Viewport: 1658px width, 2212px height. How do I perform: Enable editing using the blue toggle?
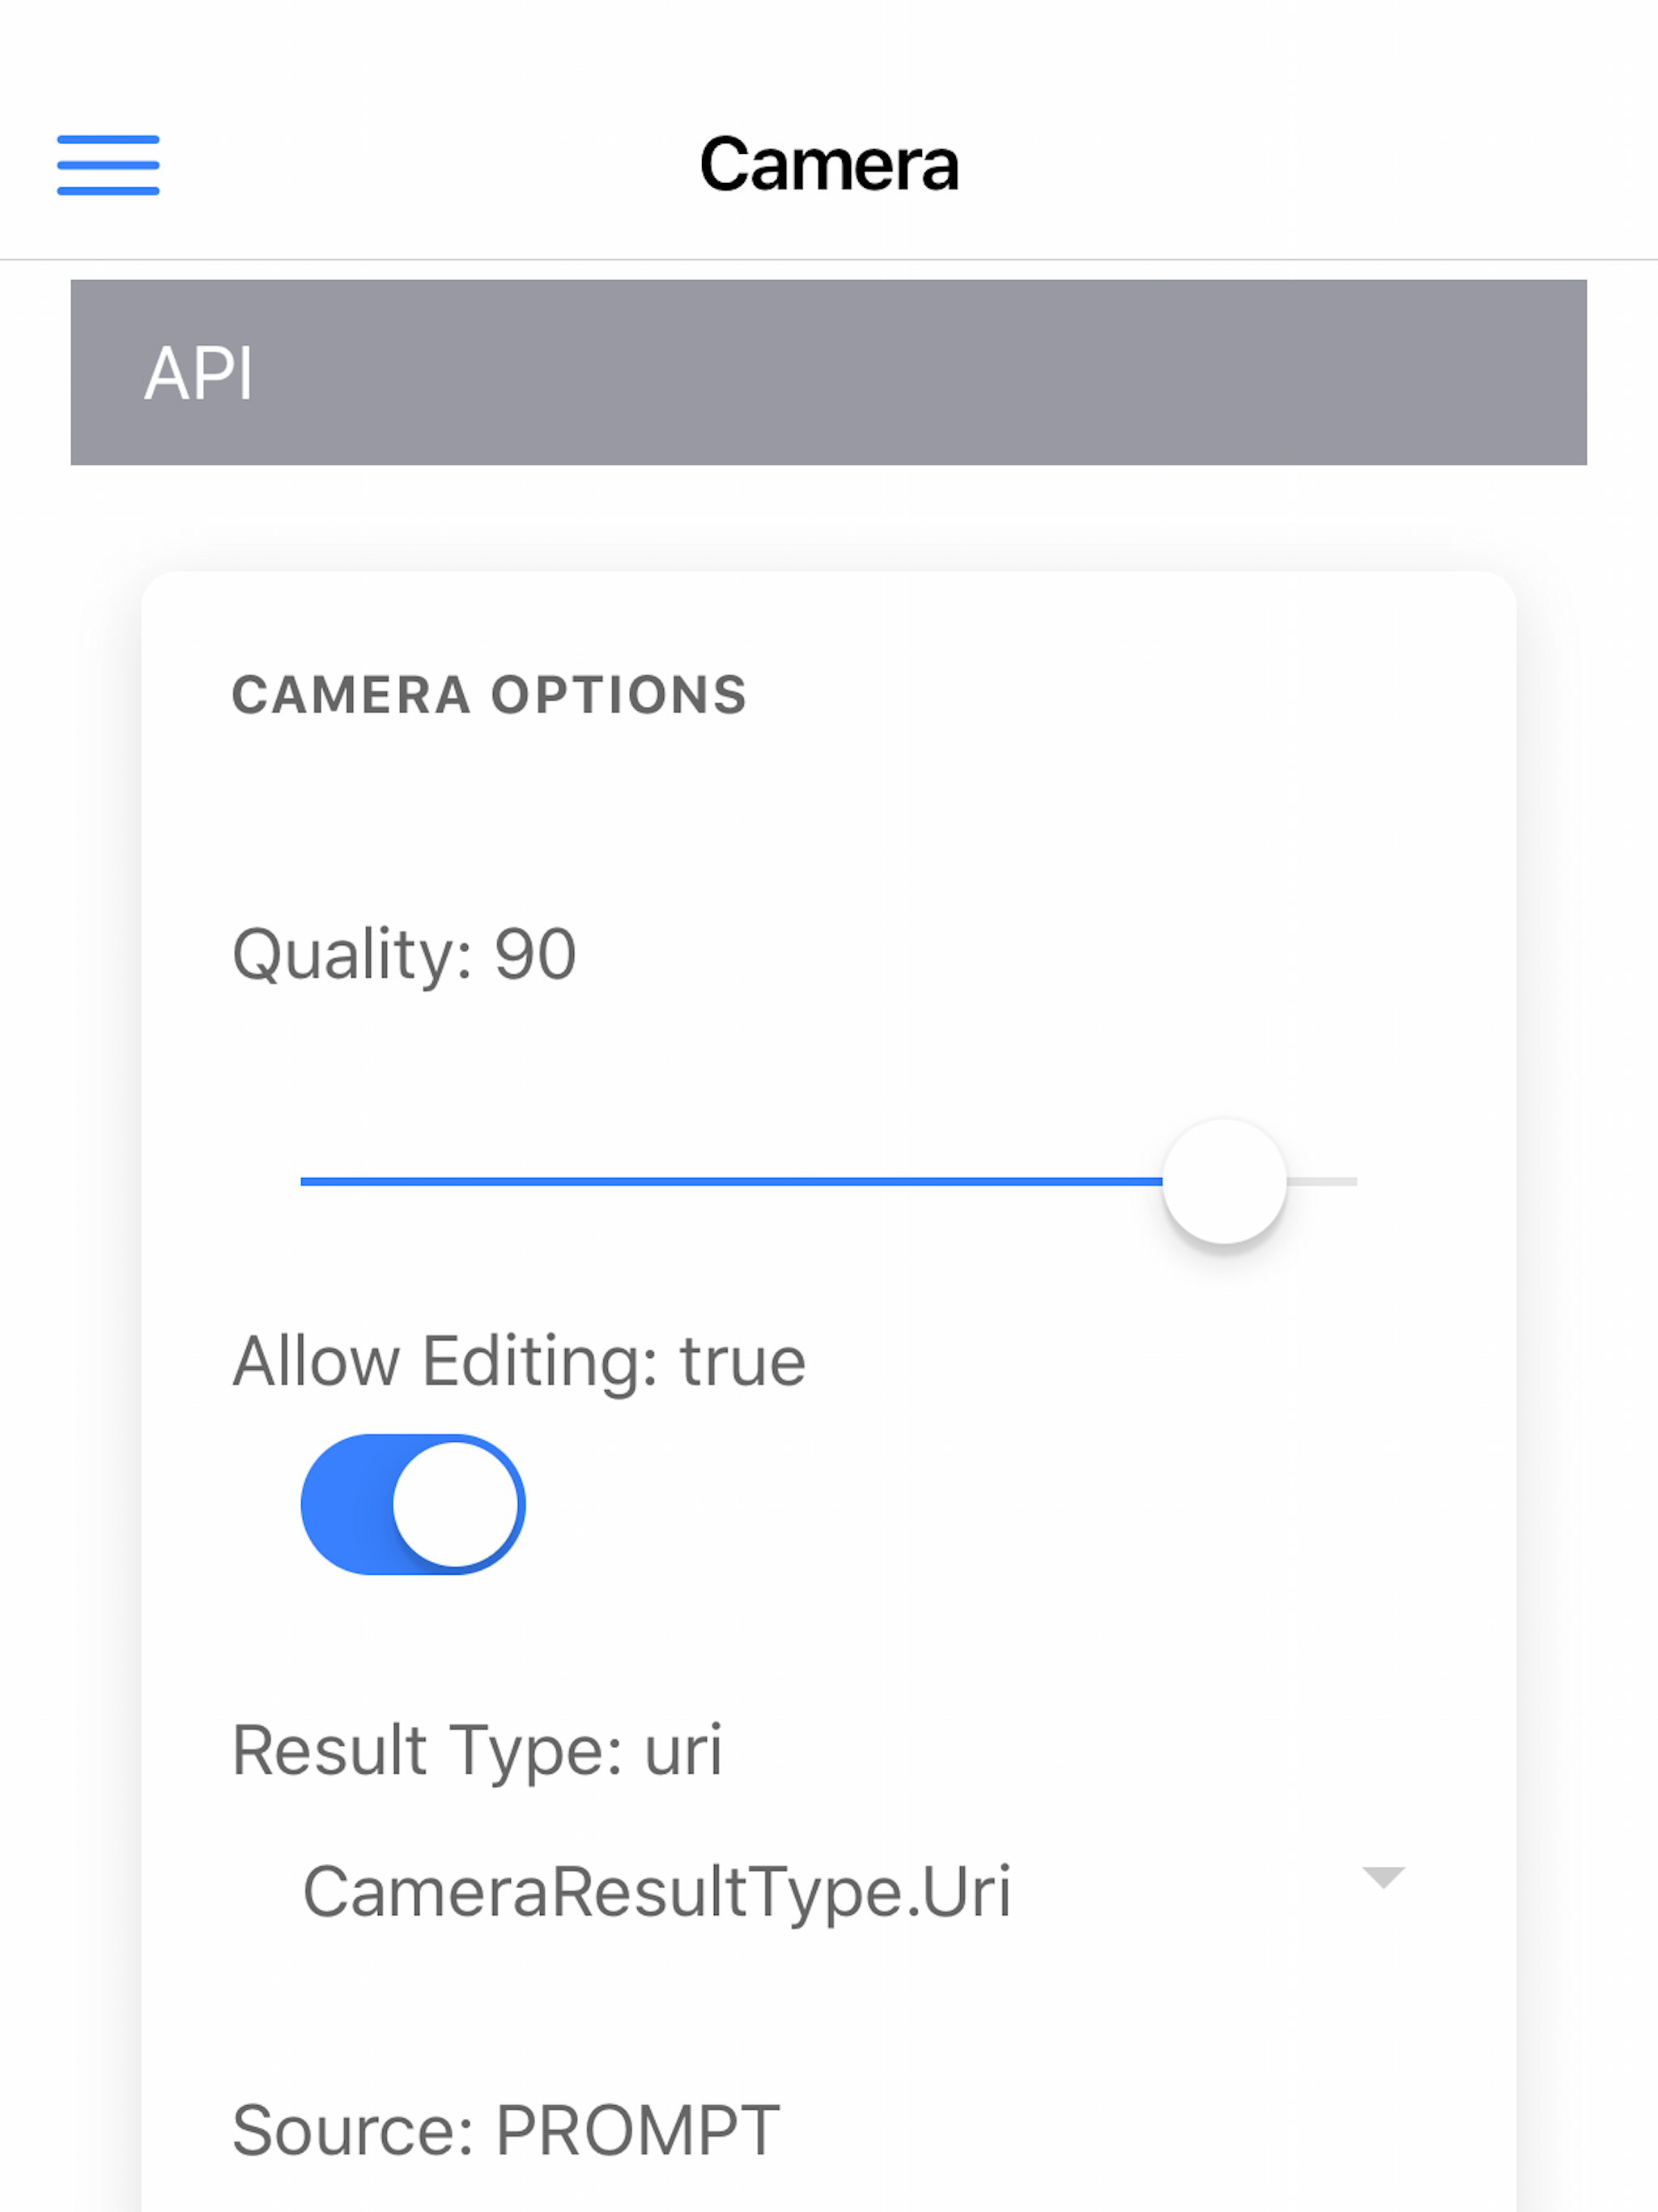click(x=410, y=1504)
